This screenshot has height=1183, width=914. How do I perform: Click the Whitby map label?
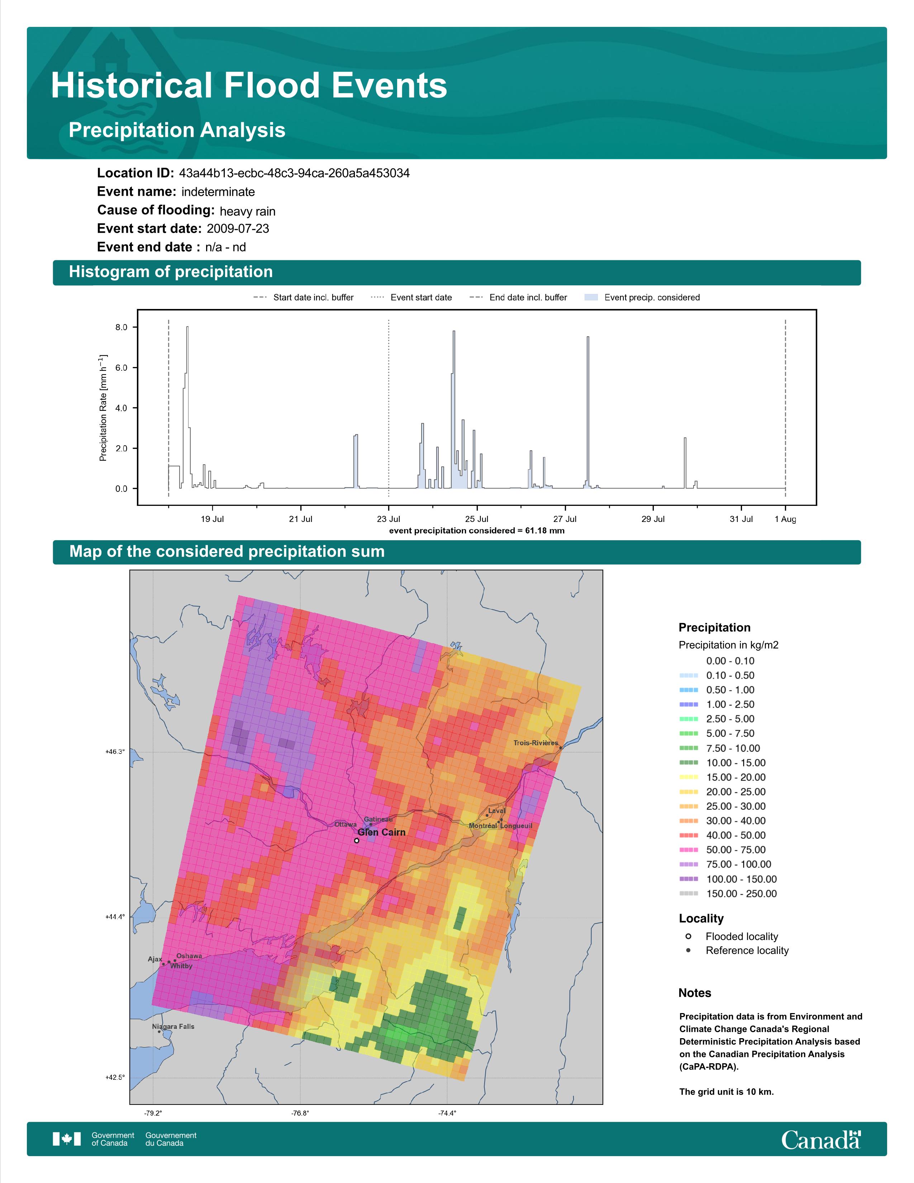coord(181,966)
